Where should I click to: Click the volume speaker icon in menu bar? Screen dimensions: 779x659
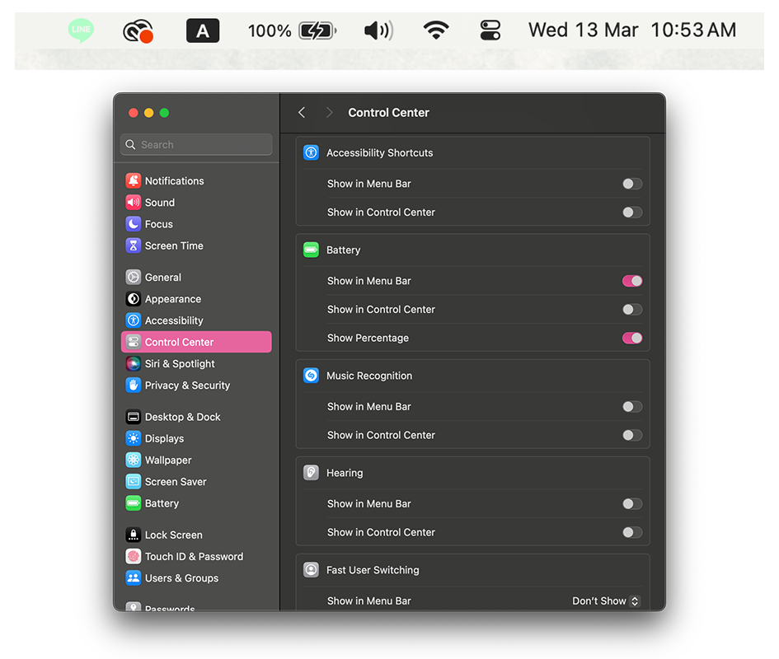click(x=378, y=30)
